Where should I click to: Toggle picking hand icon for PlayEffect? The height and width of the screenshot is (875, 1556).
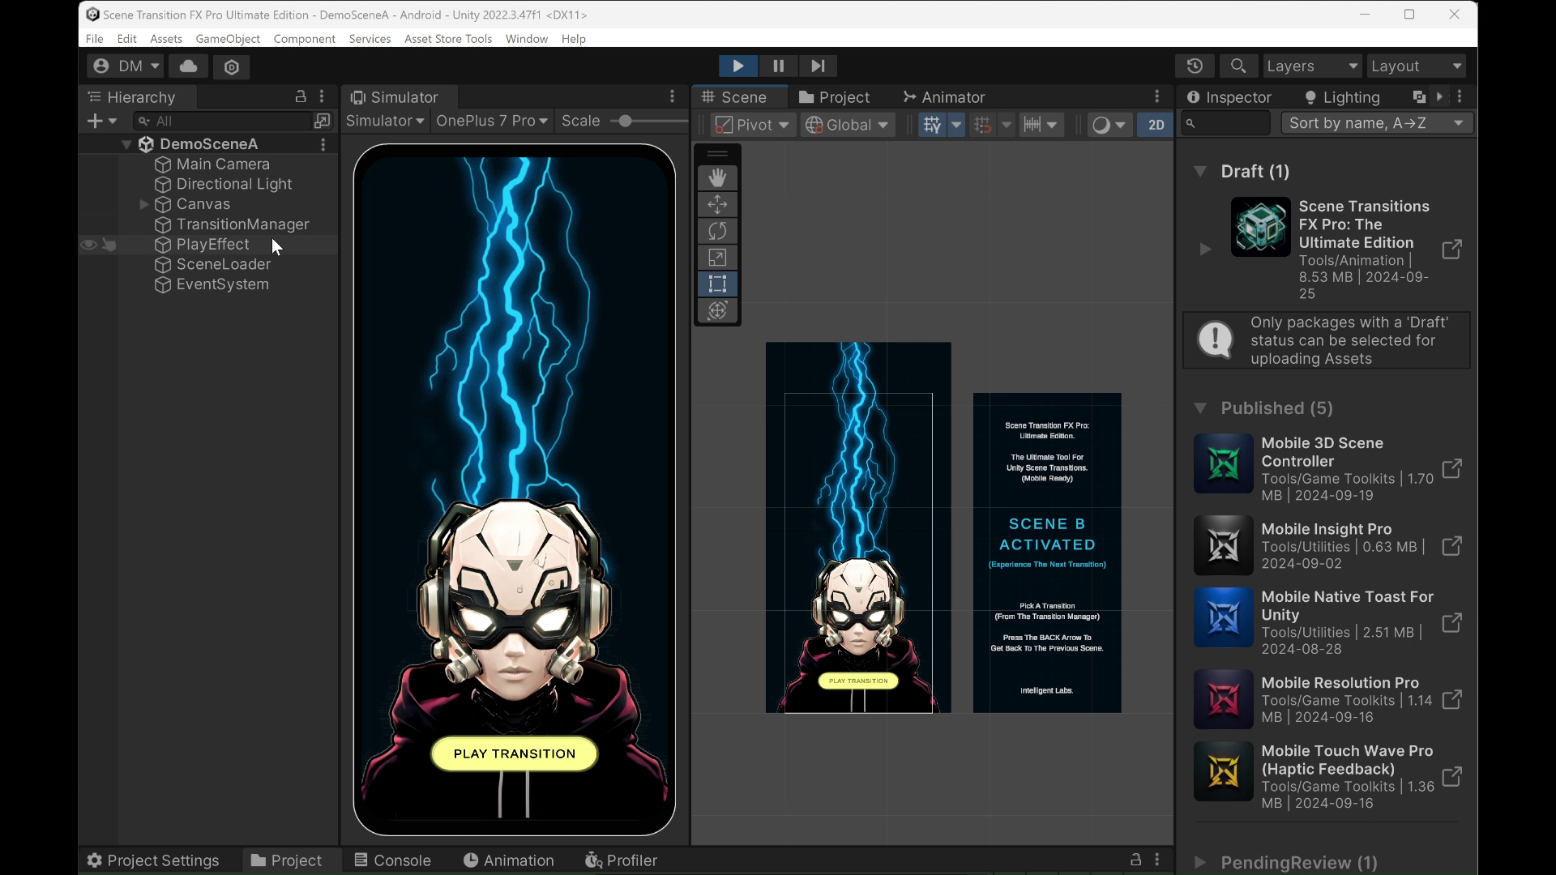[x=109, y=245]
